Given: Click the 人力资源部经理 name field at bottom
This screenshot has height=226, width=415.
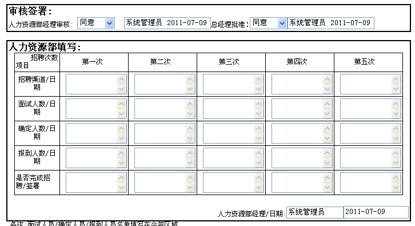Looking at the screenshot, I should point(315,212).
